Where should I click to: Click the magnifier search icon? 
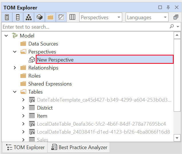[172, 27]
